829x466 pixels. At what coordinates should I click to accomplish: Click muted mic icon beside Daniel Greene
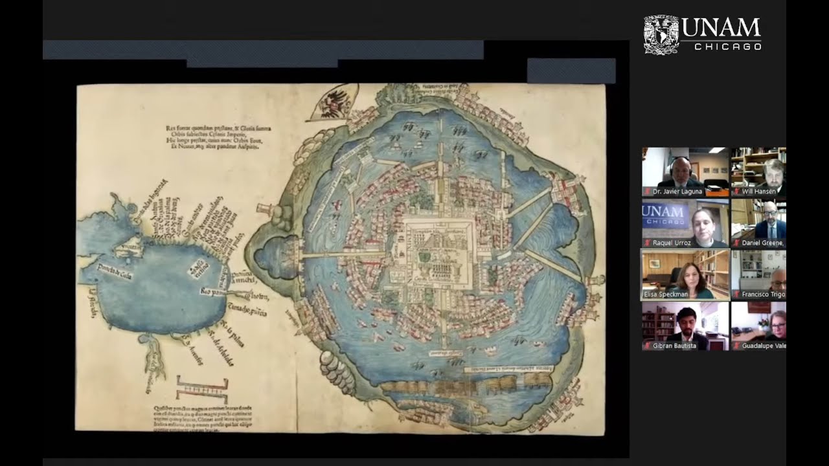pyautogui.click(x=736, y=243)
